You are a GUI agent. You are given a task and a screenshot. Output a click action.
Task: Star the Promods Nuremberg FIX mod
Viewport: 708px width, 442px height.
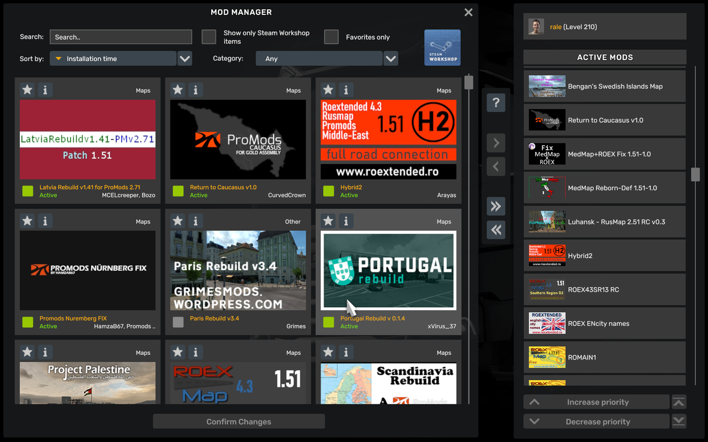[27, 221]
